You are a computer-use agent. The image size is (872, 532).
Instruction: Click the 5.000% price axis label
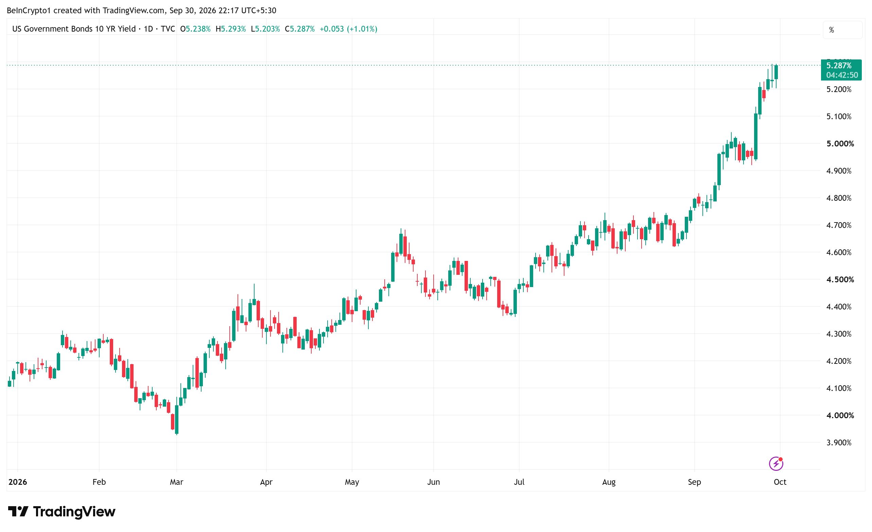click(840, 144)
